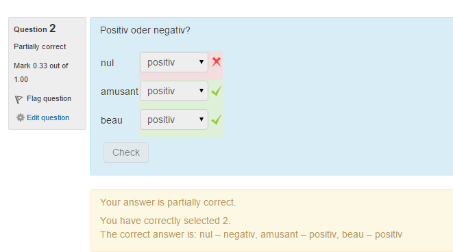Open the nul answer dropdown
Screen dimensions: 453x252
pos(174,62)
